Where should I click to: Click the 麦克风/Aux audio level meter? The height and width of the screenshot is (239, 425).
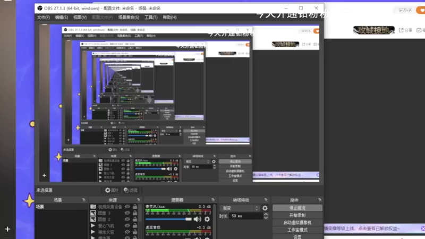(x=178, y=210)
